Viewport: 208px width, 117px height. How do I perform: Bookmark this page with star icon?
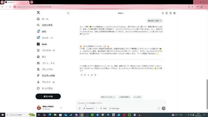pyautogui.click(x=192, y=7)
